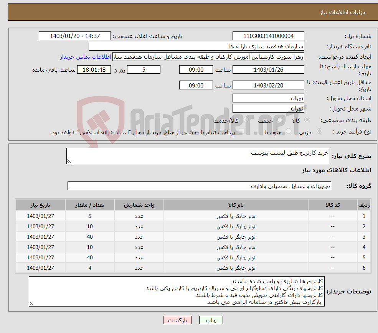The width and height of the screenshot is (378, 333).
Task: Click item name in row 4
Action: tap(236, 247)
